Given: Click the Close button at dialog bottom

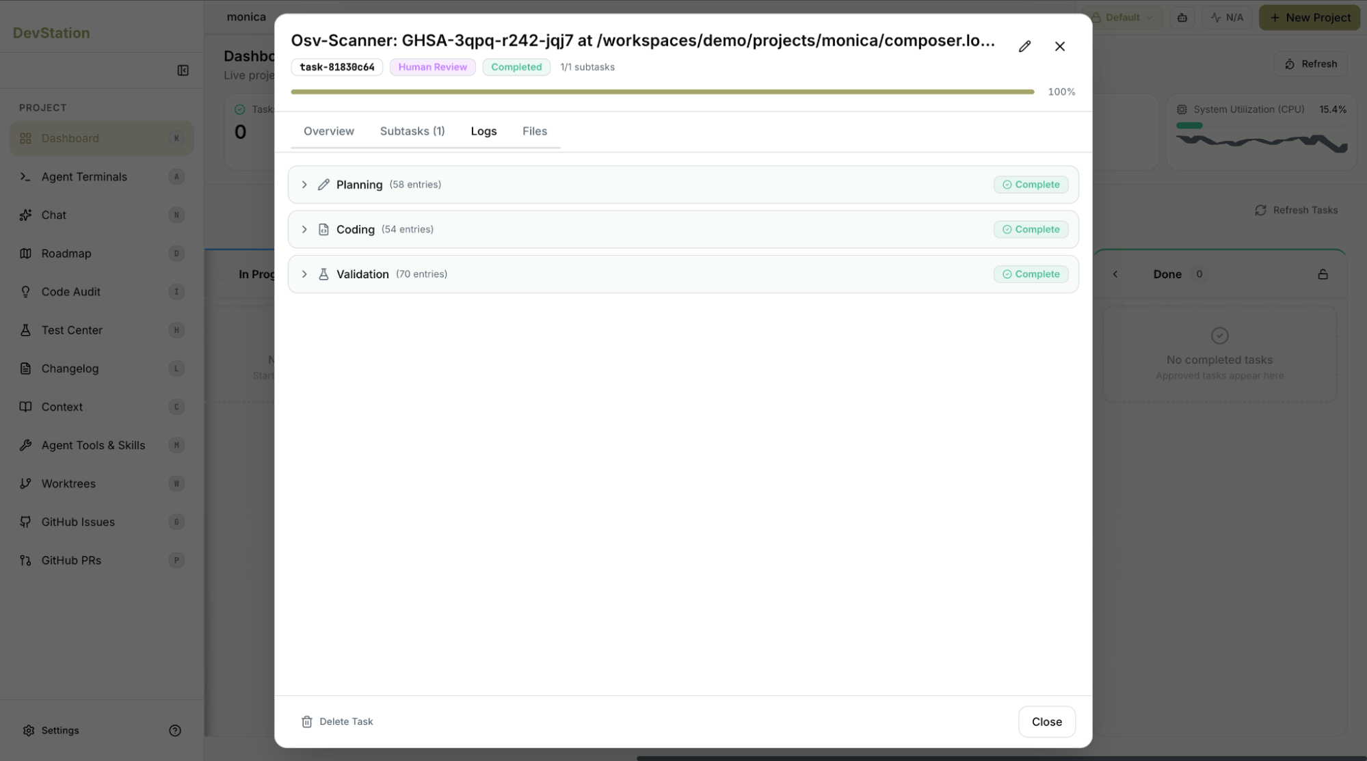Looking at the screenshot, I should click(x=1046, y=722).
